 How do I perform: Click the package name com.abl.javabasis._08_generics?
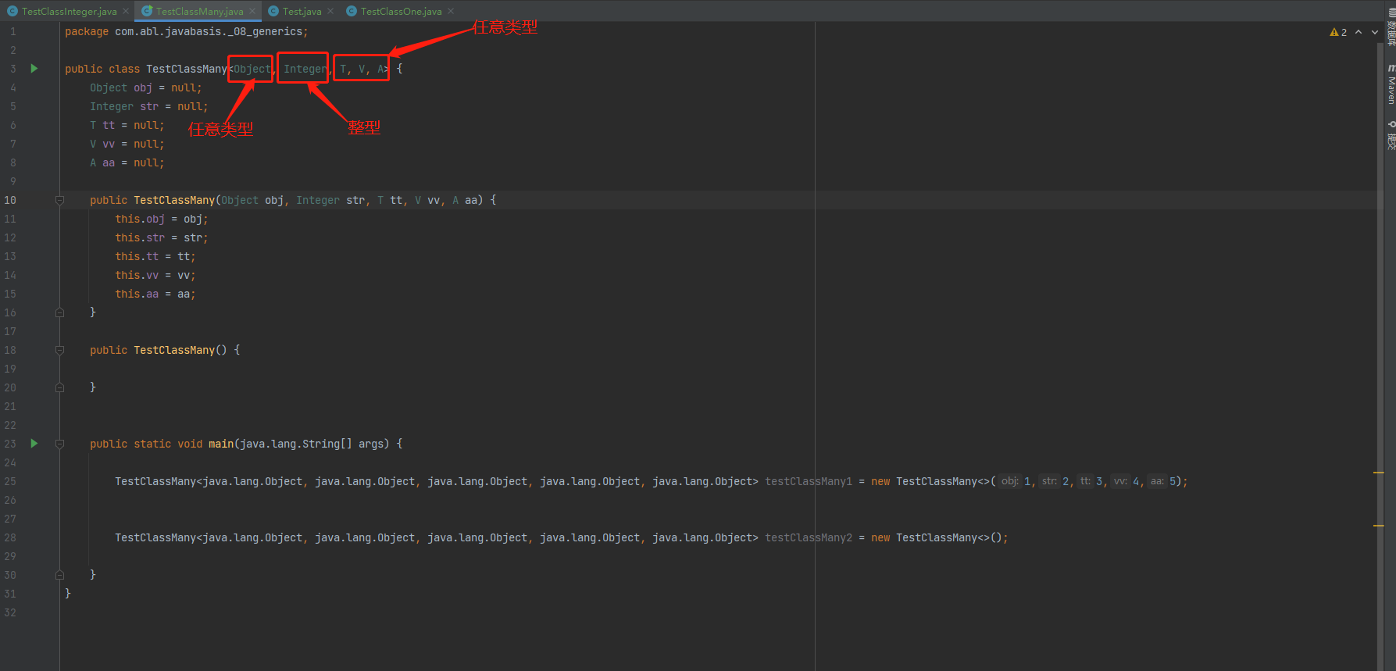coord(209,31)
